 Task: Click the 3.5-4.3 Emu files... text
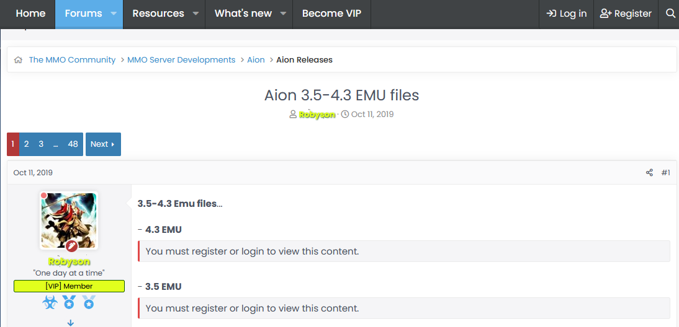coord(180,204)
